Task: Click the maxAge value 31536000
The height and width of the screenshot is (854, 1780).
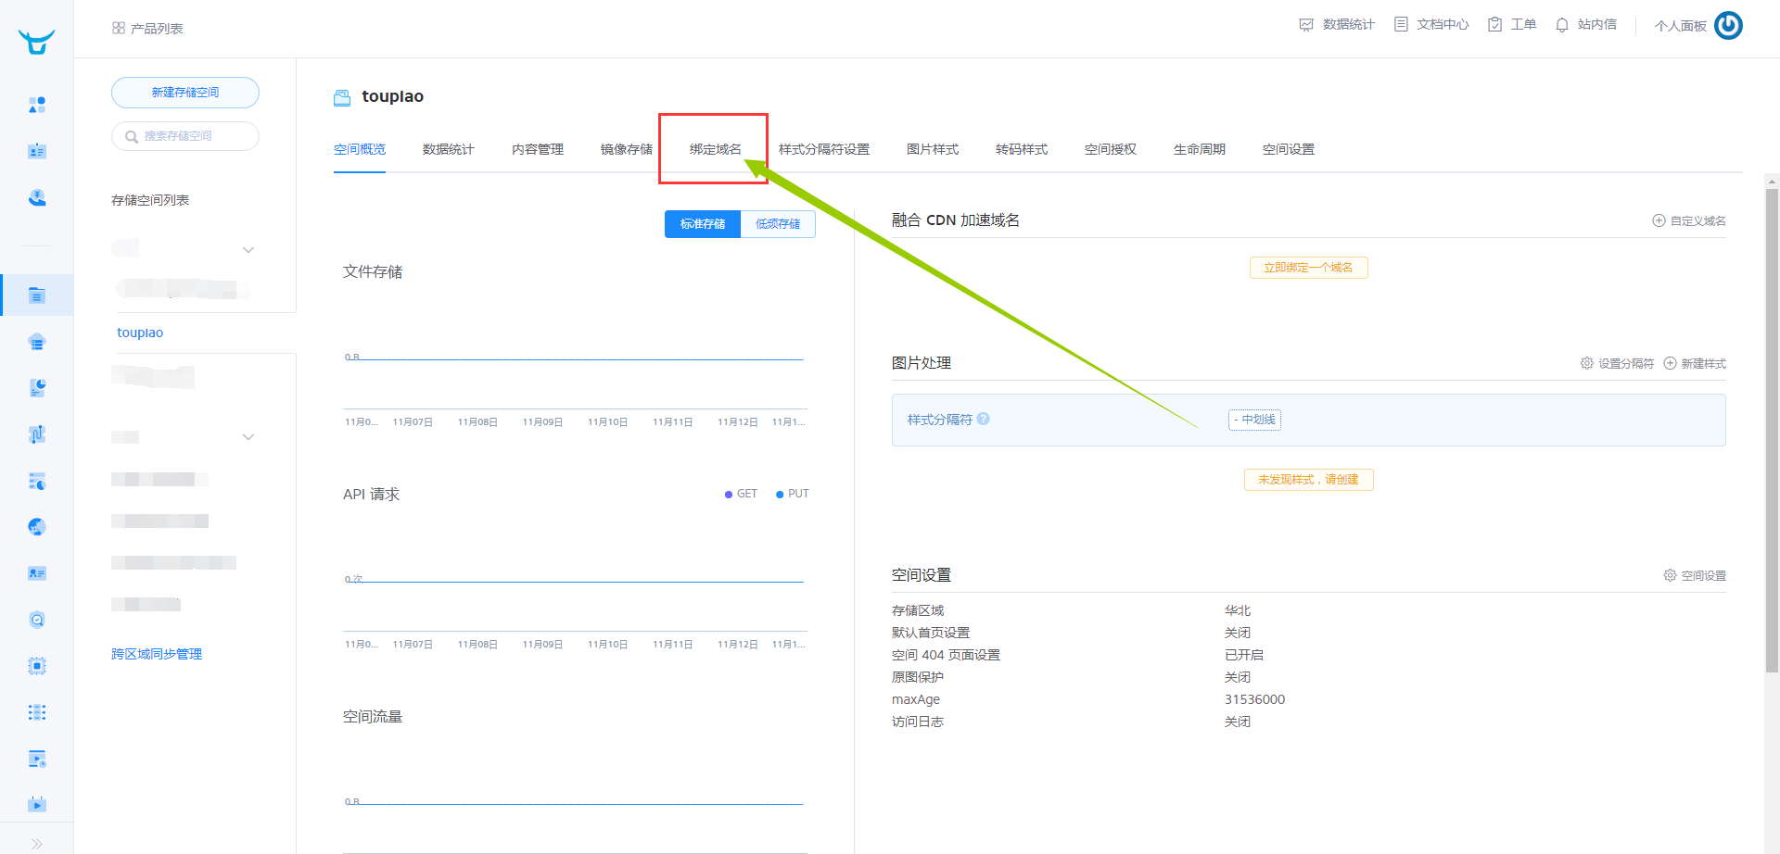Action: pyautogui.click(x=1254, y=699)
